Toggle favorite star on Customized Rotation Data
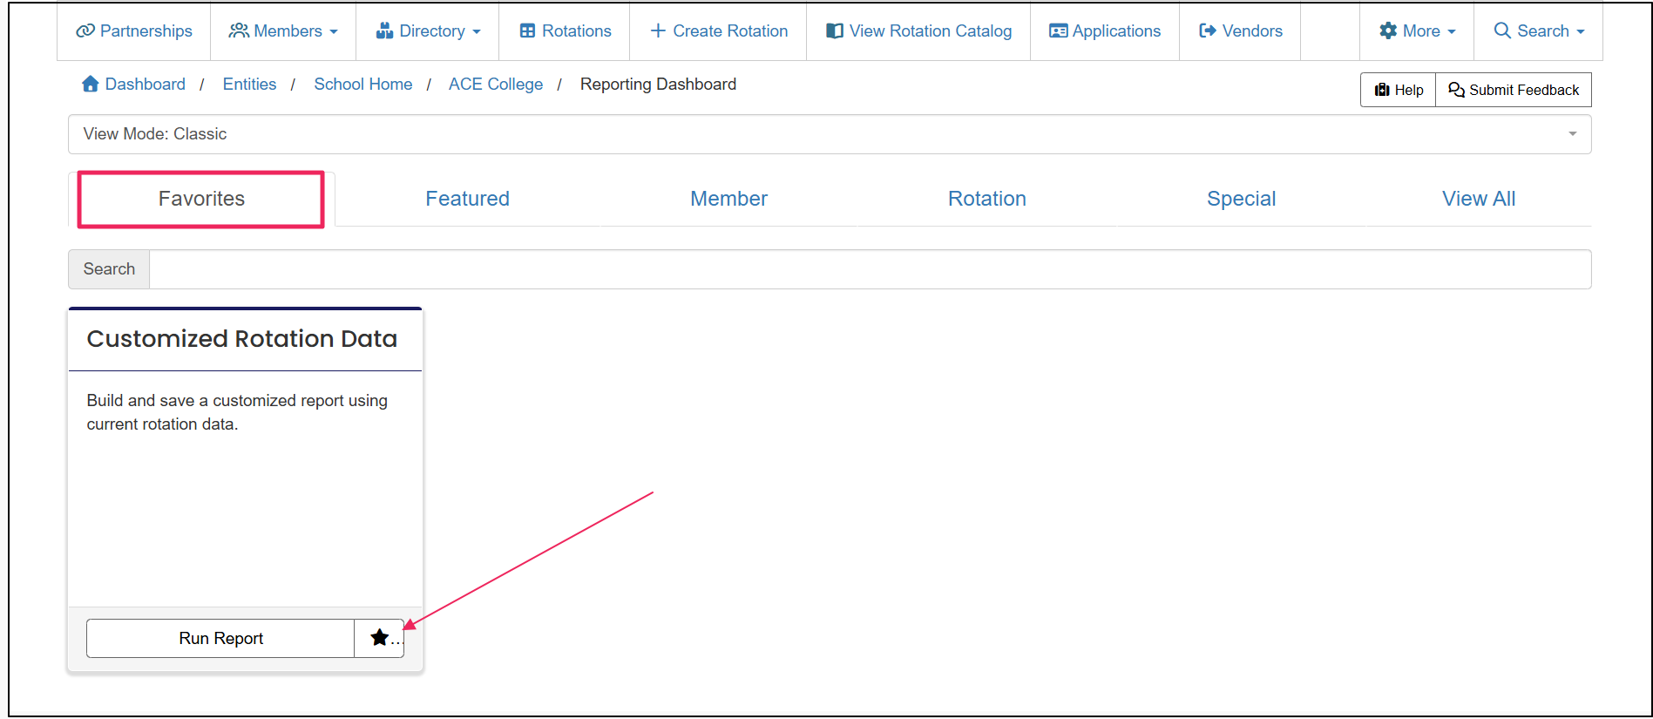The width and height of the screenshot is (1653, 719). (x=380, y=638)
